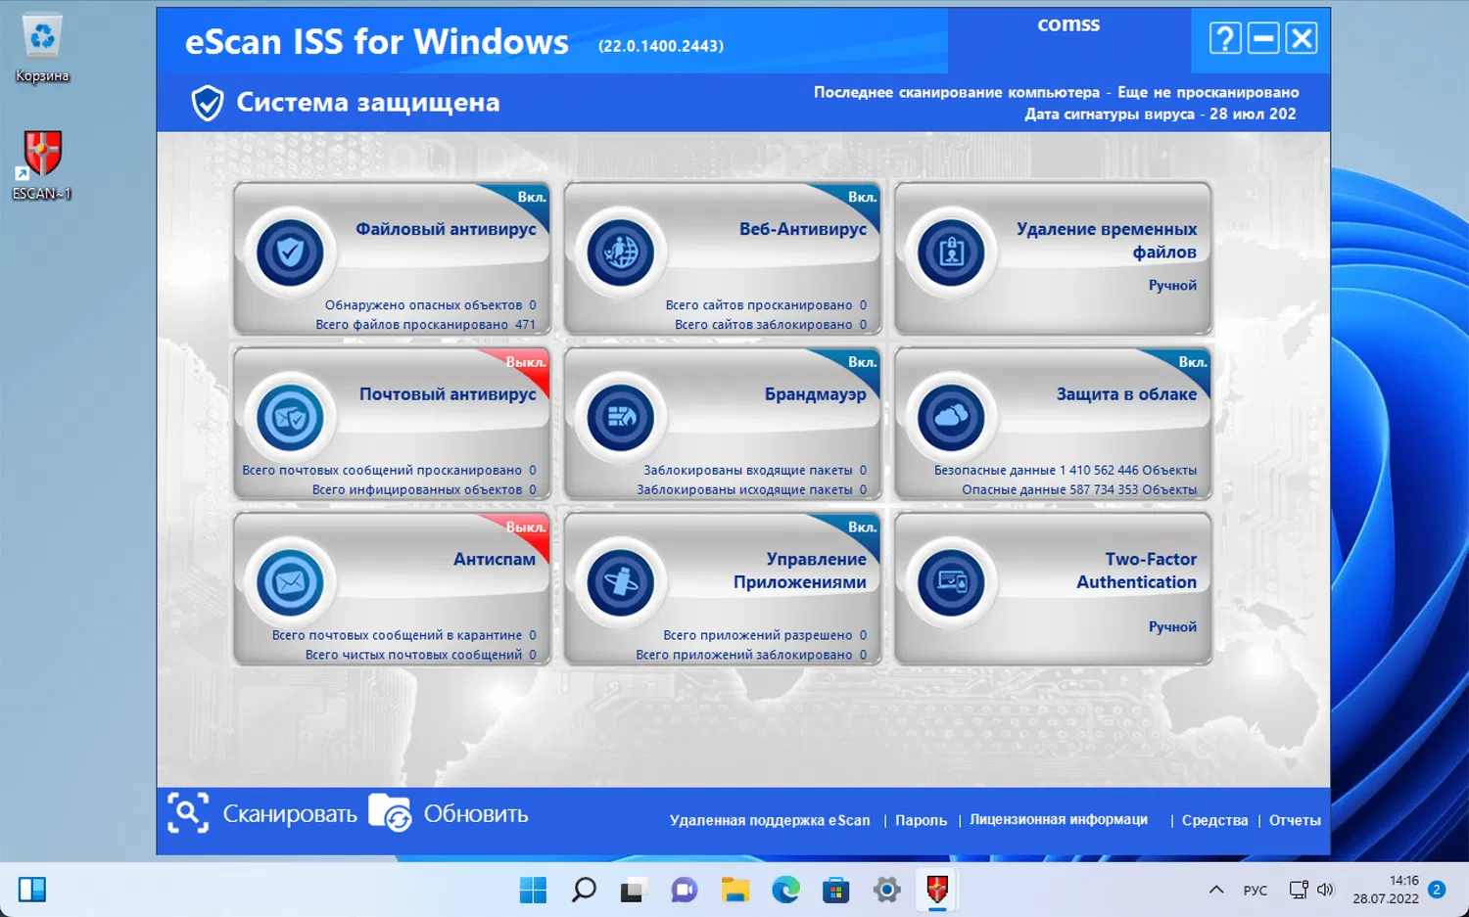The image size is (1469, 917).
Task: Open the cloud protection icon
Action: pos(951,418)
